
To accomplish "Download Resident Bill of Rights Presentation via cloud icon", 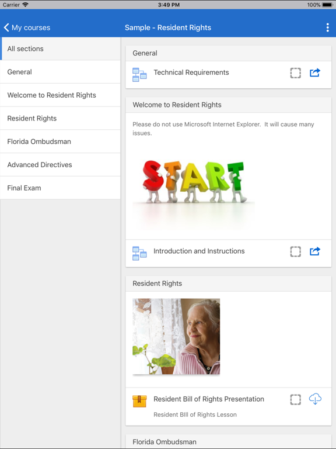I will pos(315,399).
